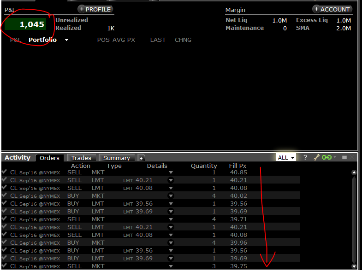The image size is (362, 270).
Task: Click the checkmark status of the 39.96 order
Action: tap(4, 242)
